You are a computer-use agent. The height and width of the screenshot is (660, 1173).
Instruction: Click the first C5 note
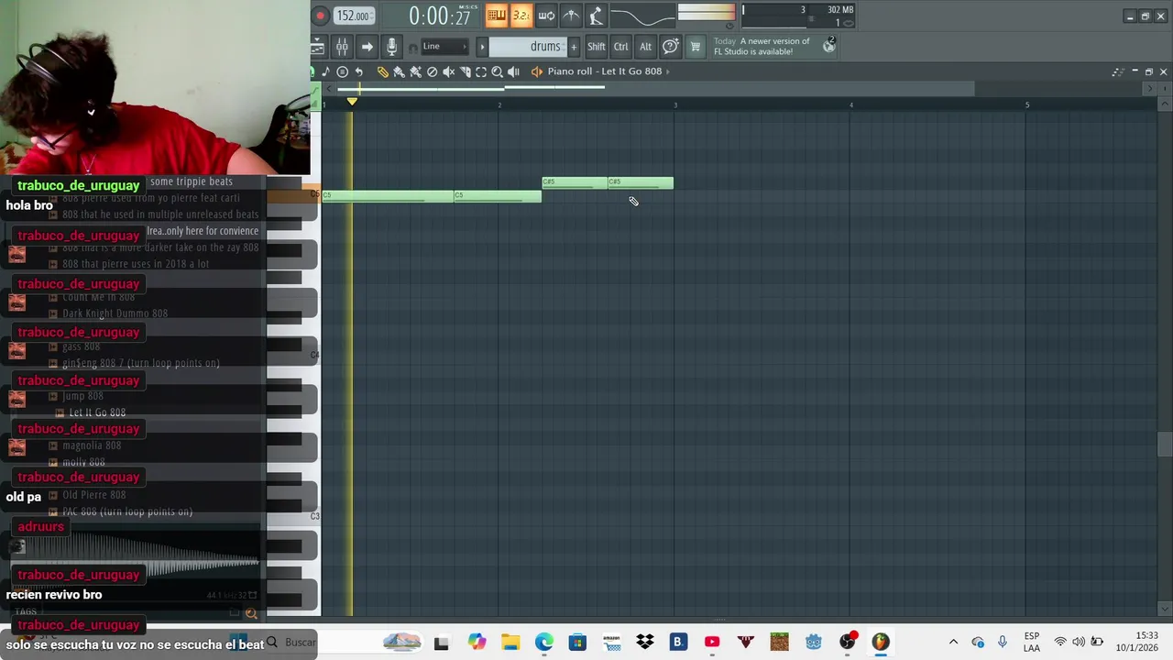pos(388,196)
